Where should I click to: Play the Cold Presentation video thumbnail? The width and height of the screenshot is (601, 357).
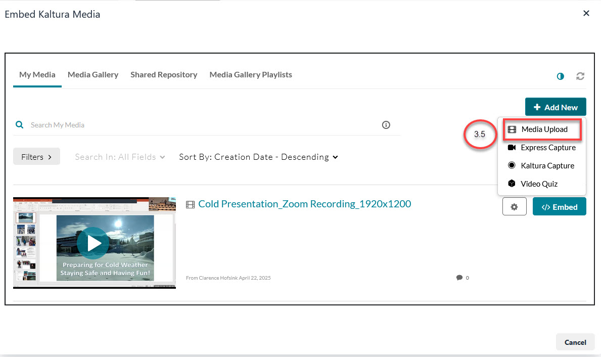tap(95, 243)
